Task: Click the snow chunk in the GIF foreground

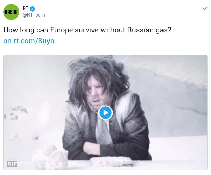Action: (x=50, y=157)
